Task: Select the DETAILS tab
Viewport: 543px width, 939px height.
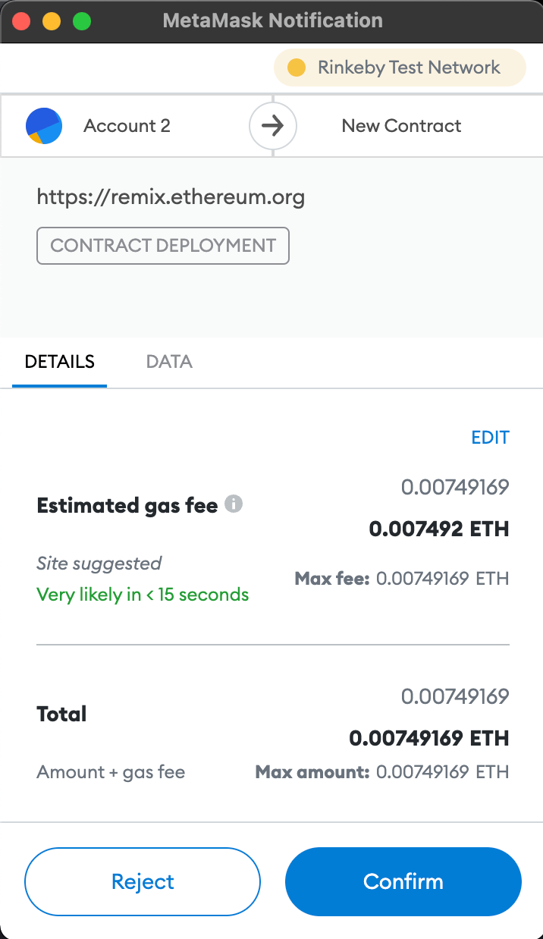Action: pyautogui.click(x=60, y=362)
